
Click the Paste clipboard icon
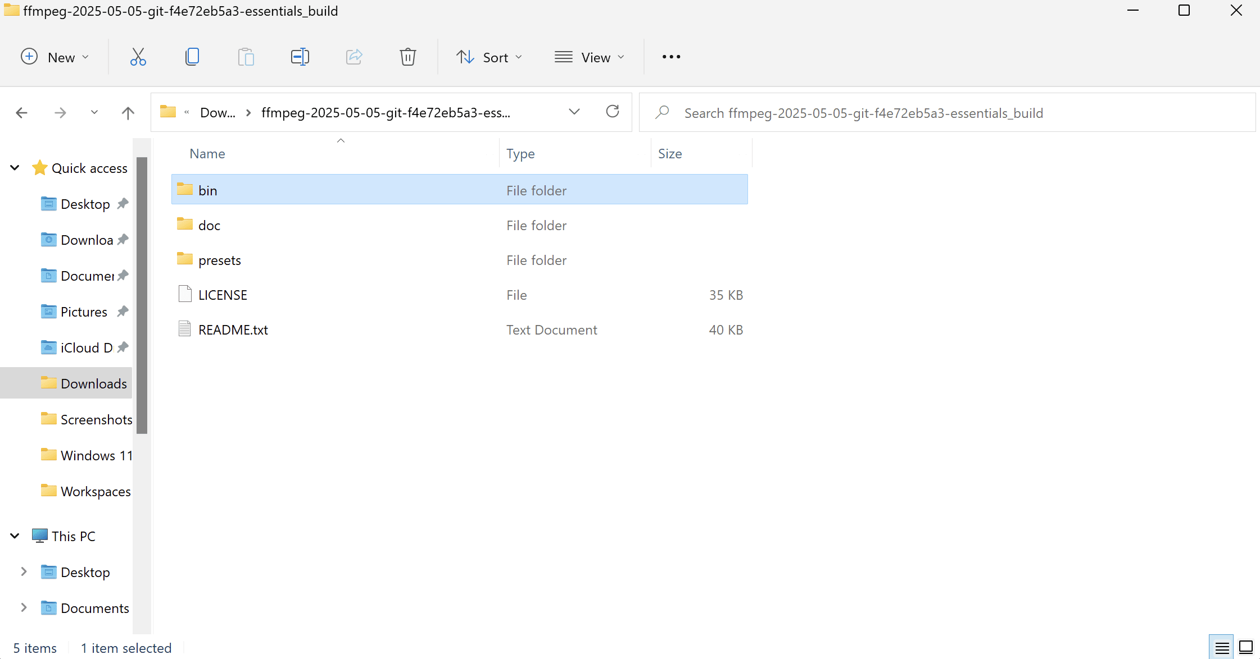246,57
